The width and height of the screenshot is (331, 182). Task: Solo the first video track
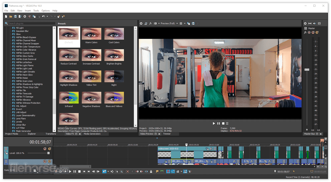(50, 149)
